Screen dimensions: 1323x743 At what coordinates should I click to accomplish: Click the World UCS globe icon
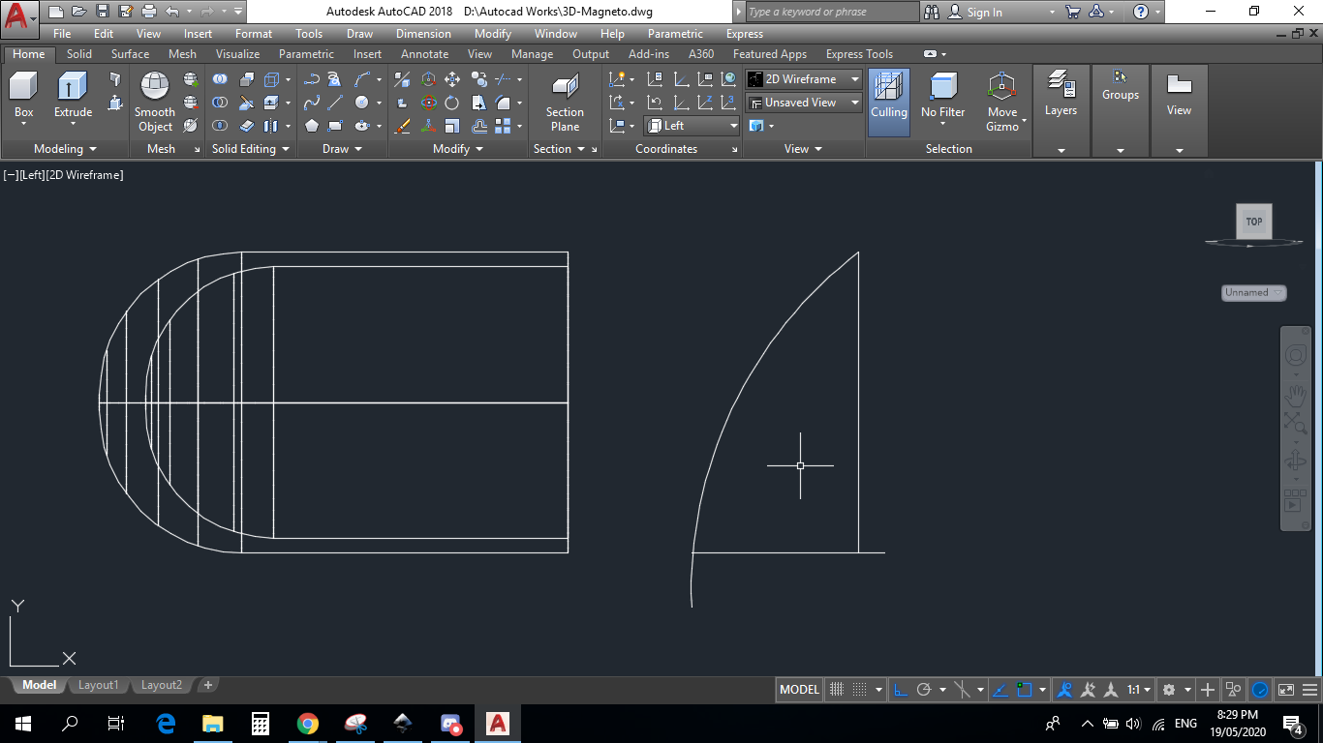coord(728,79)
